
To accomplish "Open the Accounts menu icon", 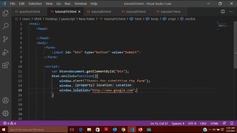I will coord(6,100).
